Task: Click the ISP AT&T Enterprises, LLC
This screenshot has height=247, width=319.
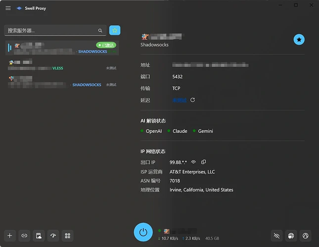Action: [x=192, y=172]
